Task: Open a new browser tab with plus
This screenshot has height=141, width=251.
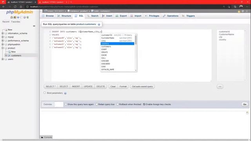Action: coord(71,2)
